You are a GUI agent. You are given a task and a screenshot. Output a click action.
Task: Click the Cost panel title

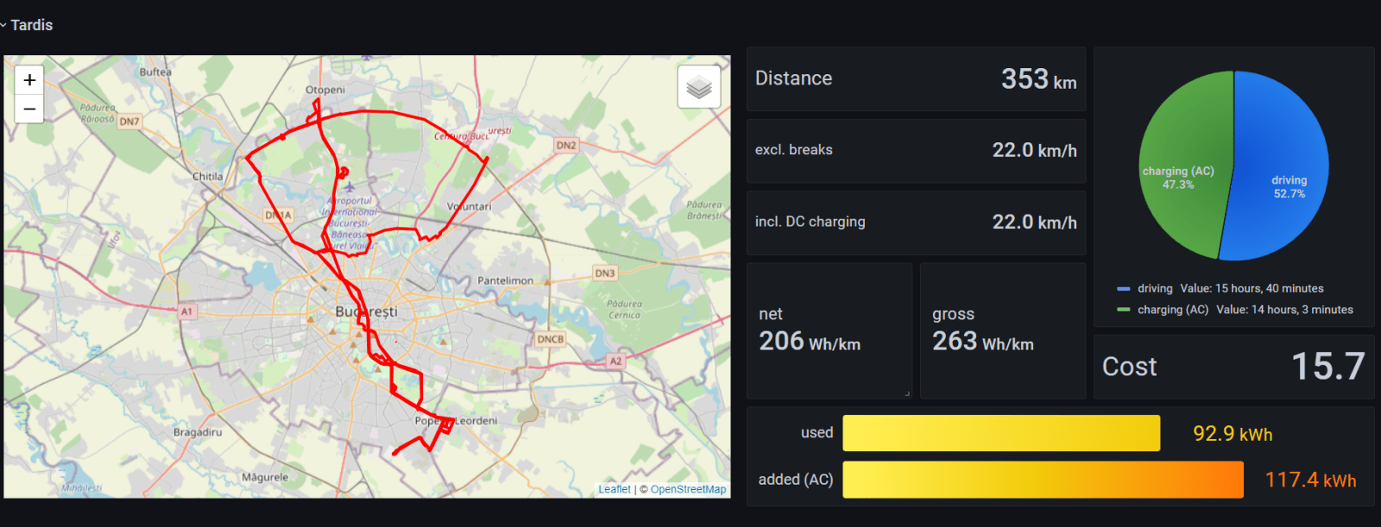[1129, 367]
